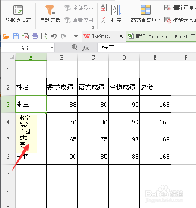Click the 全部显示 show all button
This screenshot has width=196, height=208.
coord(79,8)
